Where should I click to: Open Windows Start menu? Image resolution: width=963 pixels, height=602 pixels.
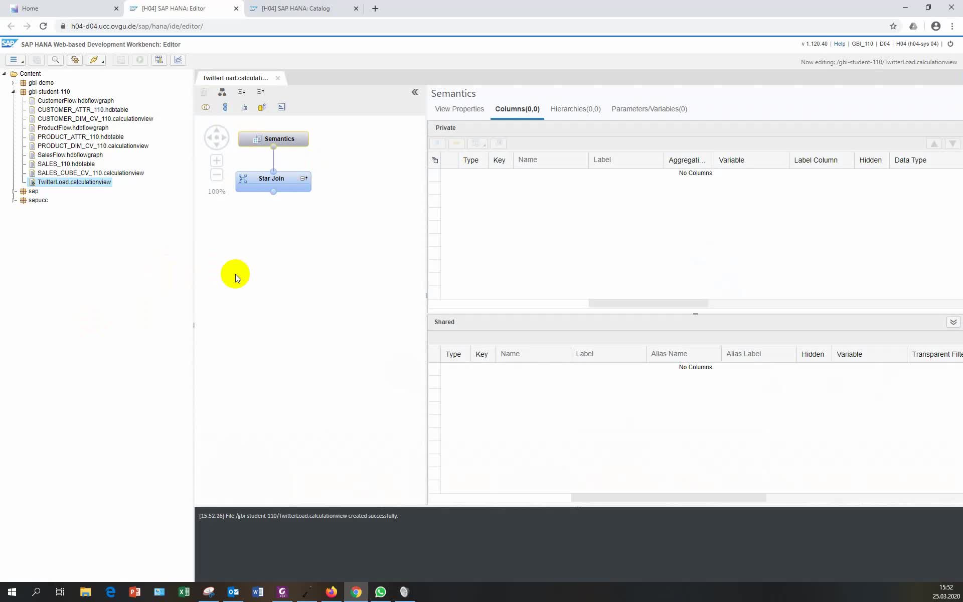(x=12, y=592)
